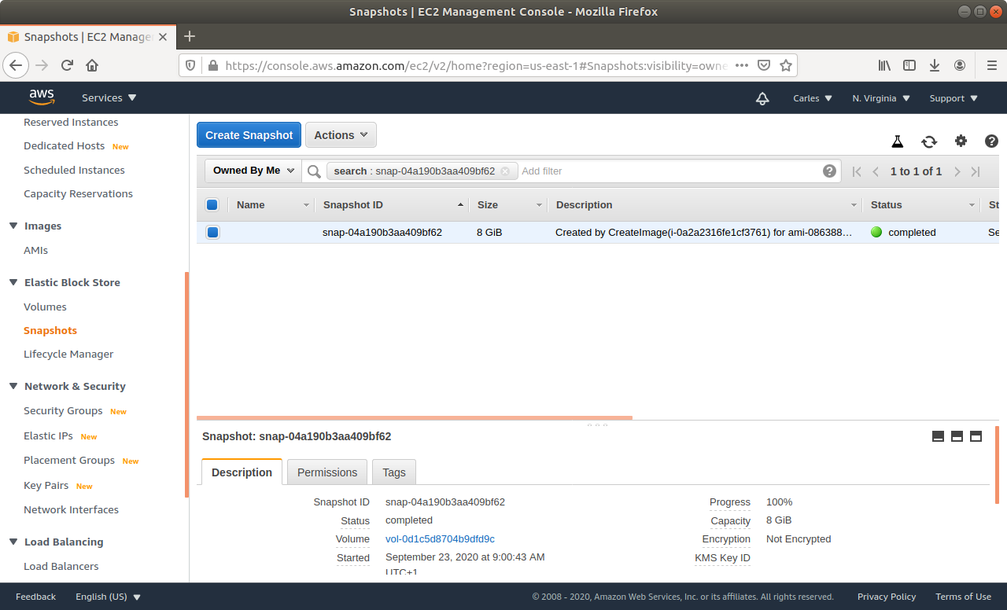Image resolution: width=1007 pixels, height=610 pixels.
Task: Open Lifecycle Manager in the sidebar
Action: tap(68, 354)
